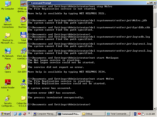This screenshot has height=117, width=157.
Task: Click 'File Replication service is not started' line
Action: (x=62, y=9)
